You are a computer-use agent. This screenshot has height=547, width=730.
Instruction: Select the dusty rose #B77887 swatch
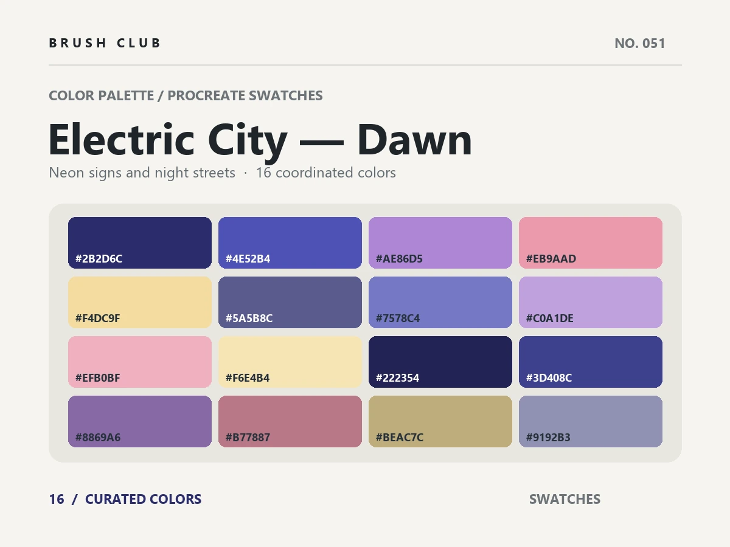(290, 422)
